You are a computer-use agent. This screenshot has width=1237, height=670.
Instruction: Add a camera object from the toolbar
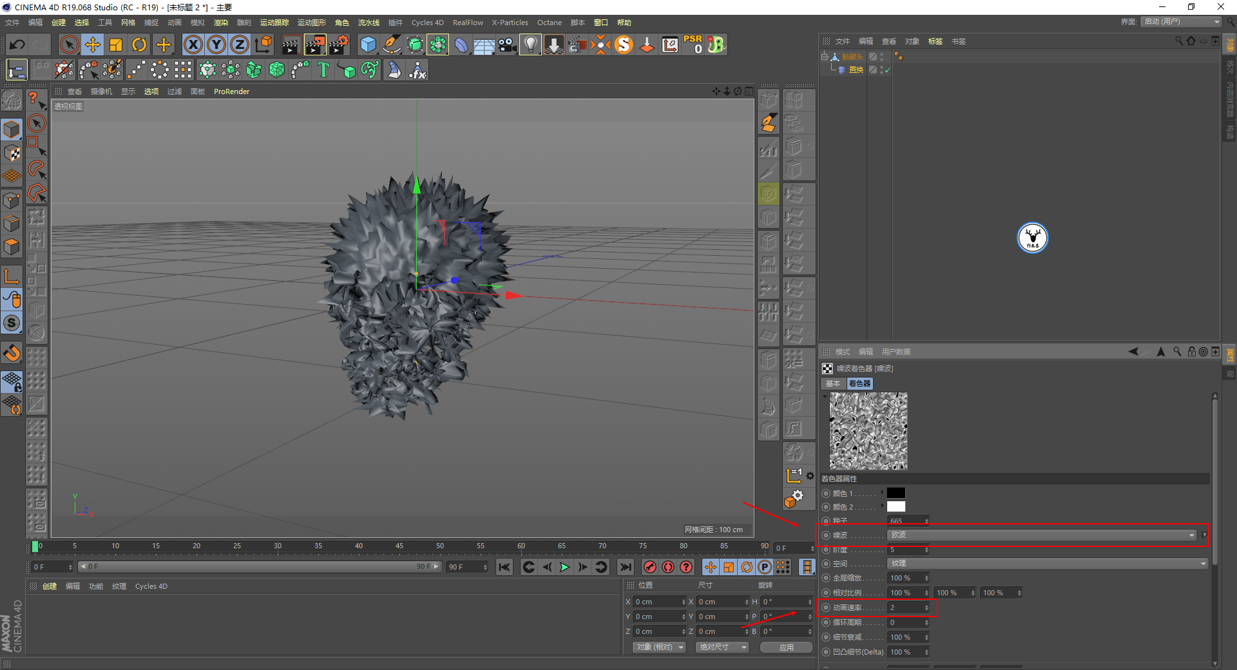508,44
